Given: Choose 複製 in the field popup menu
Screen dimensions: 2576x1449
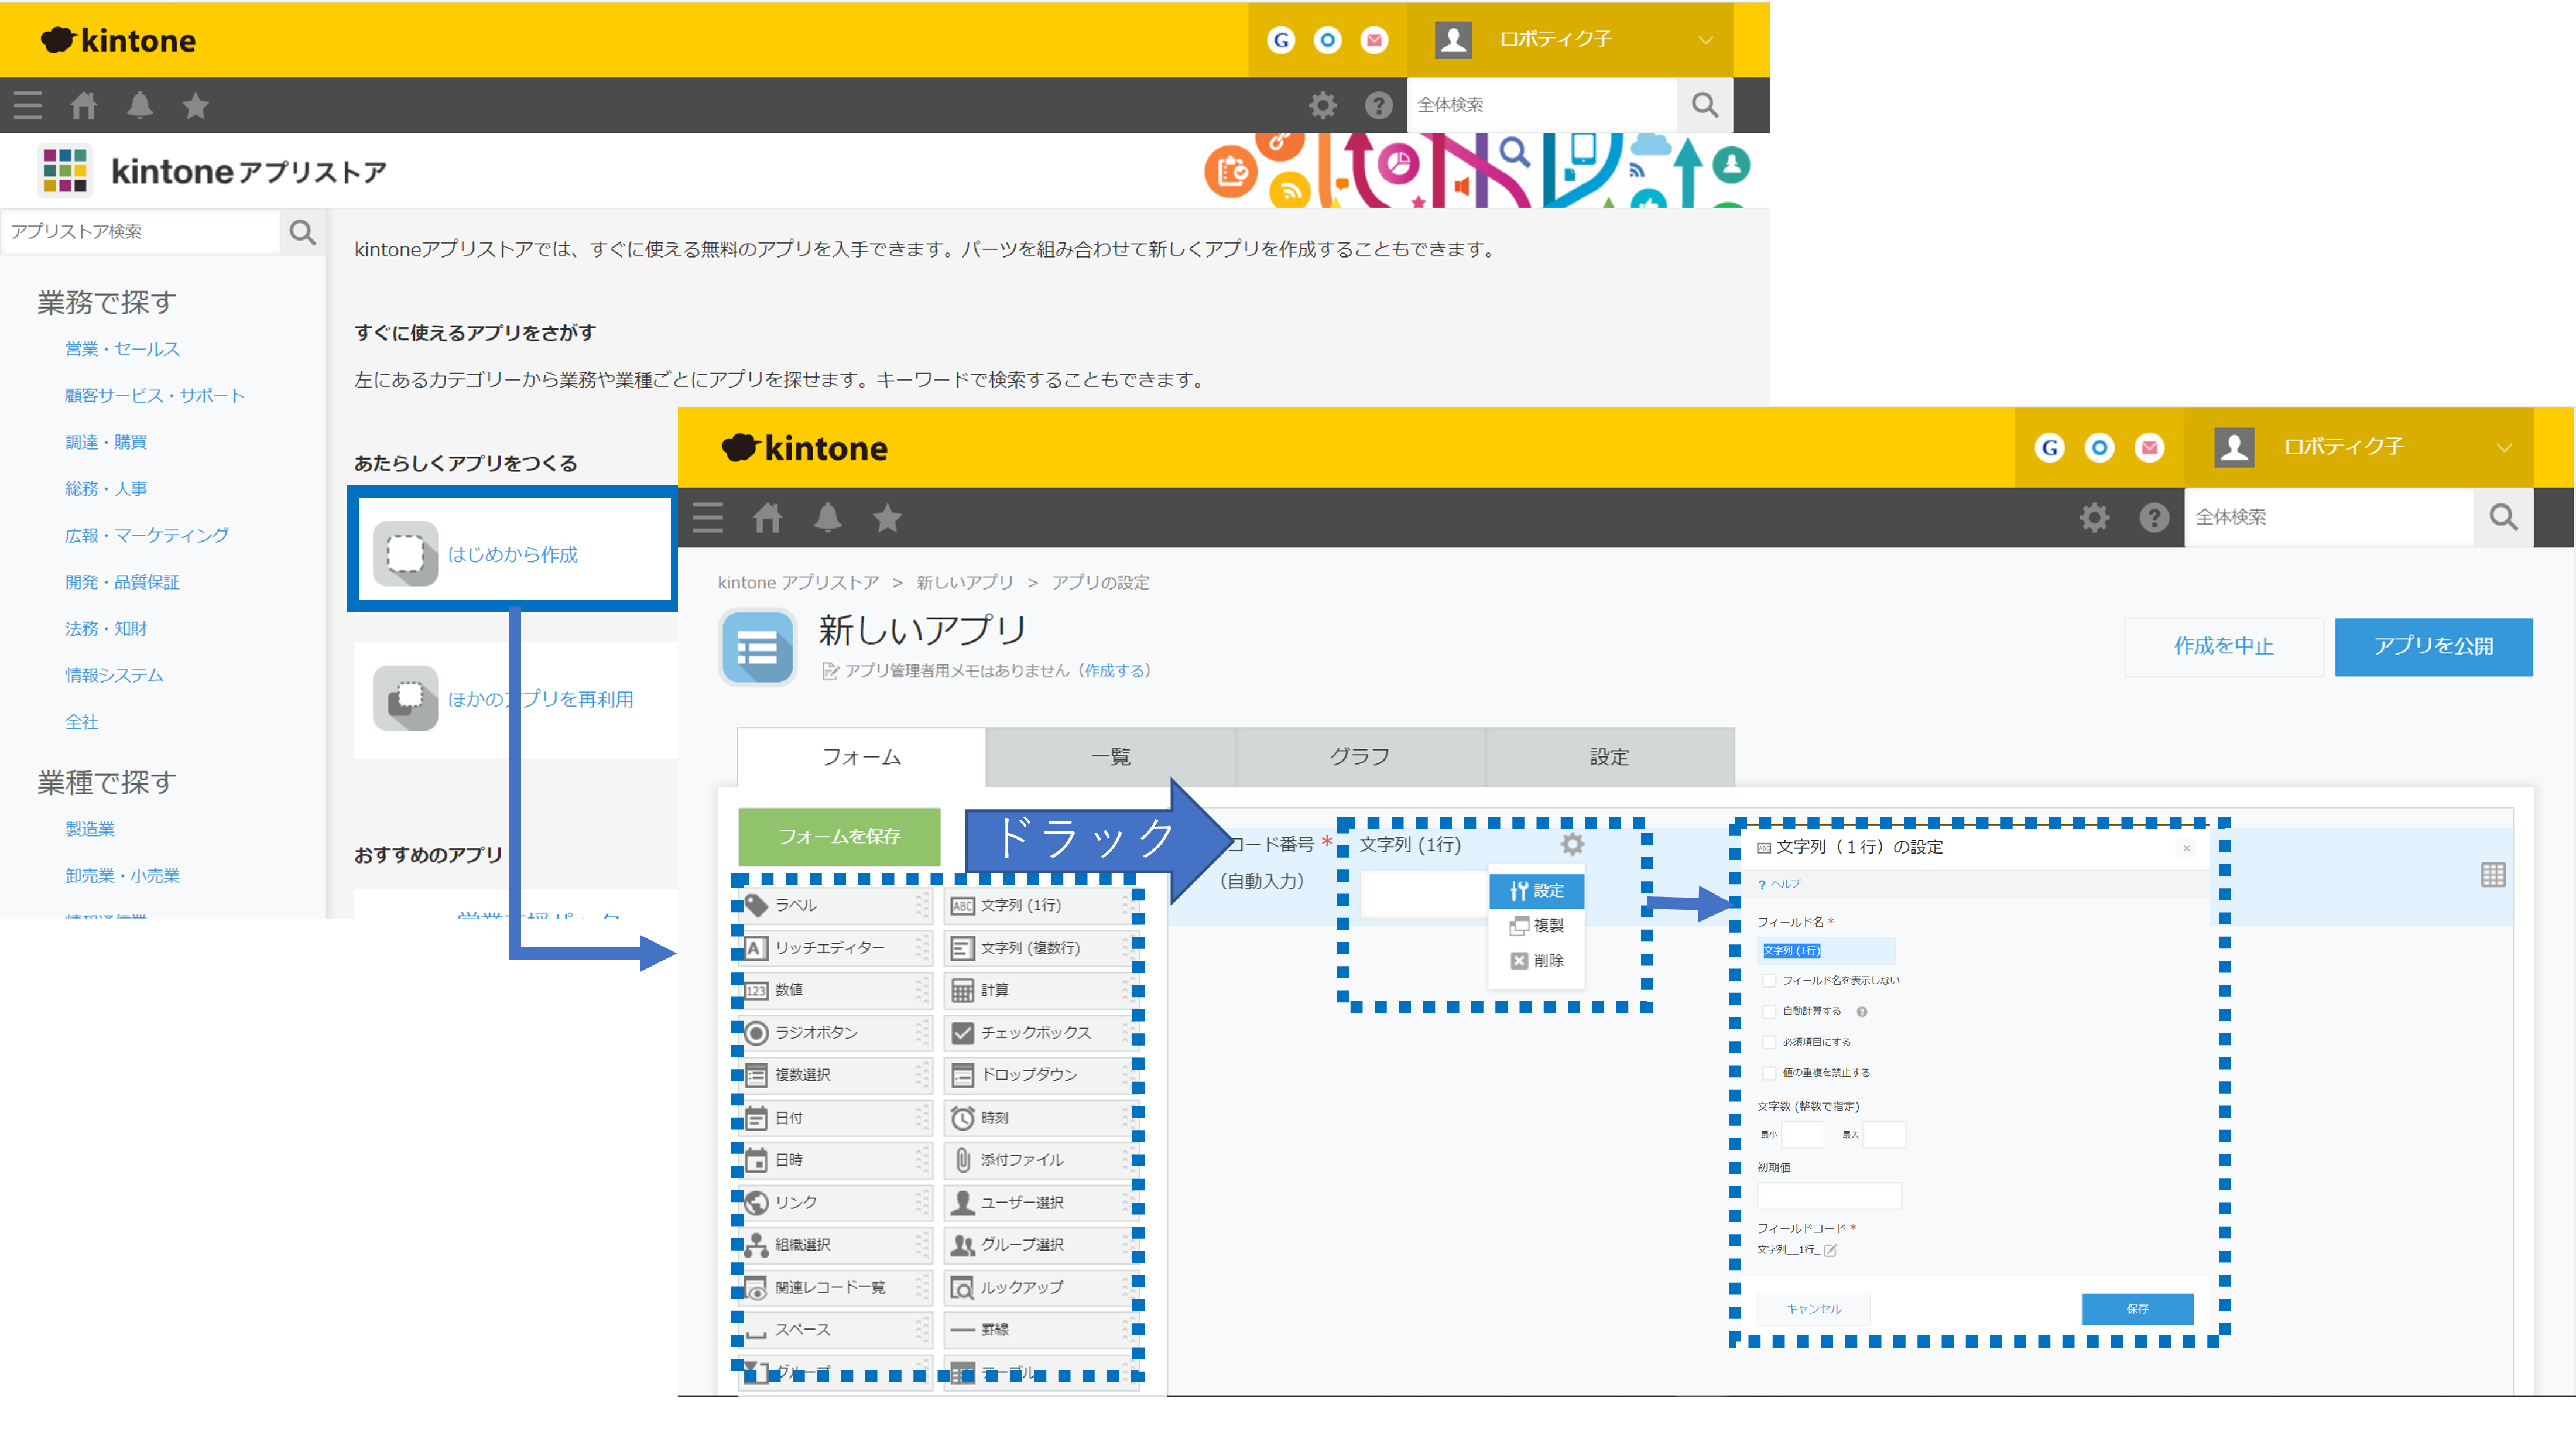Looking at the screenshot, I should point(1536,926).
